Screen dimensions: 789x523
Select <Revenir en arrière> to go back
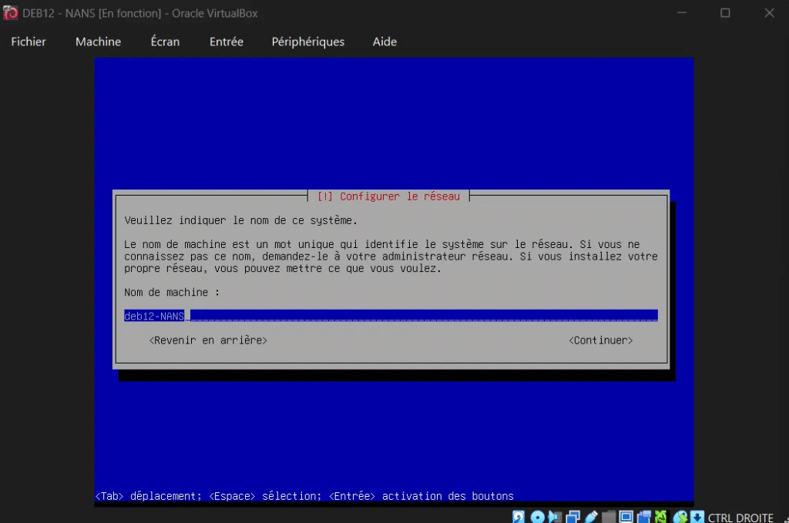tap(208, 340)
